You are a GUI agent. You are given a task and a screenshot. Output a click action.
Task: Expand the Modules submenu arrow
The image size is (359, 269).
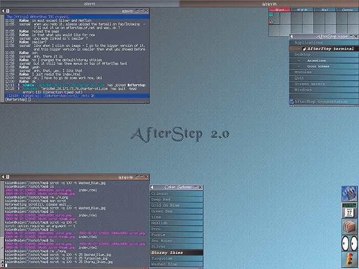[356, 72]
